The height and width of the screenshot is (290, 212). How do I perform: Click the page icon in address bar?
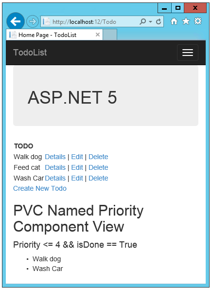tap(46, 21)
